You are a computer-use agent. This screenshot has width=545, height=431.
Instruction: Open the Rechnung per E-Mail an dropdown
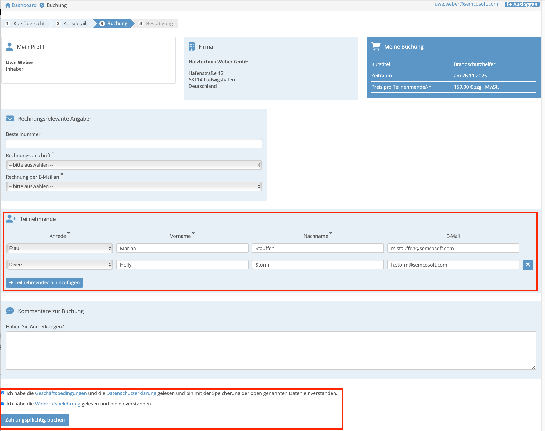click(134, 186)
